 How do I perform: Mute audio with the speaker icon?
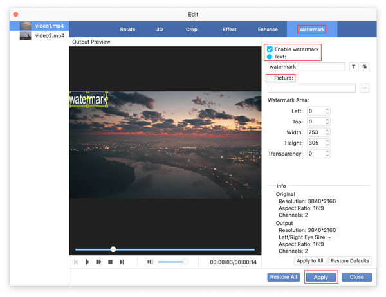click(x=150, y=262)
